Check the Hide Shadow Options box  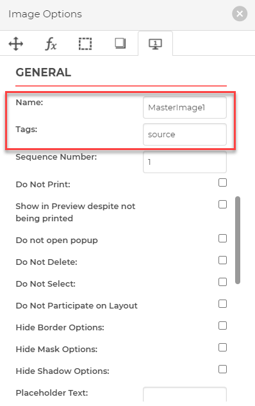pyautogui.click(x=222, y=369)
